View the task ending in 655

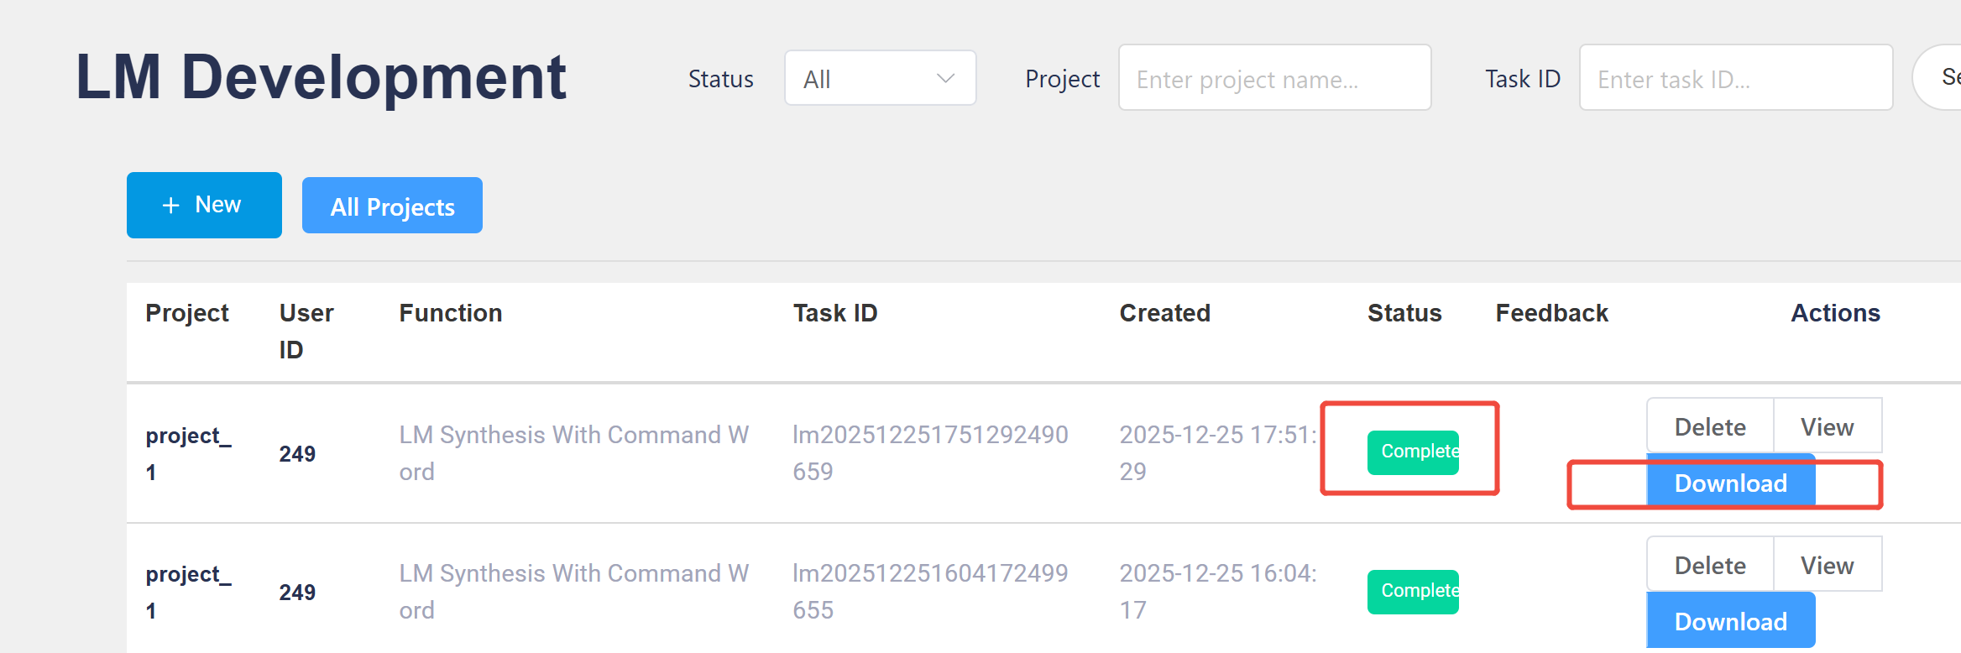1827,566
